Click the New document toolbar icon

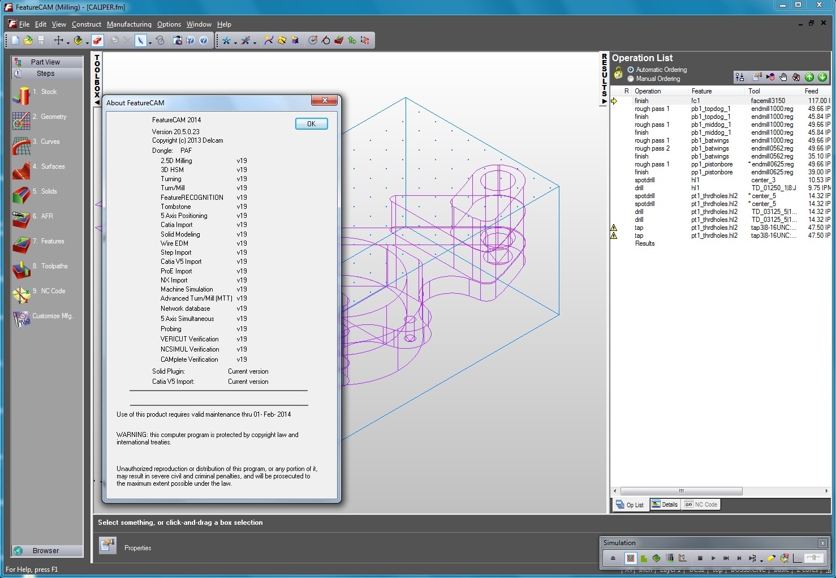click(x=16, y=41)
